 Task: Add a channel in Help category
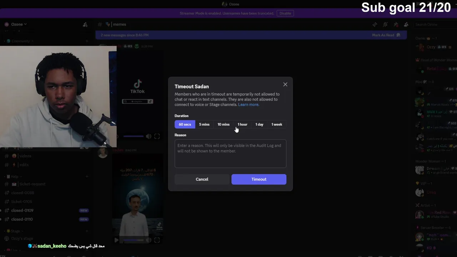coord(87,176)
